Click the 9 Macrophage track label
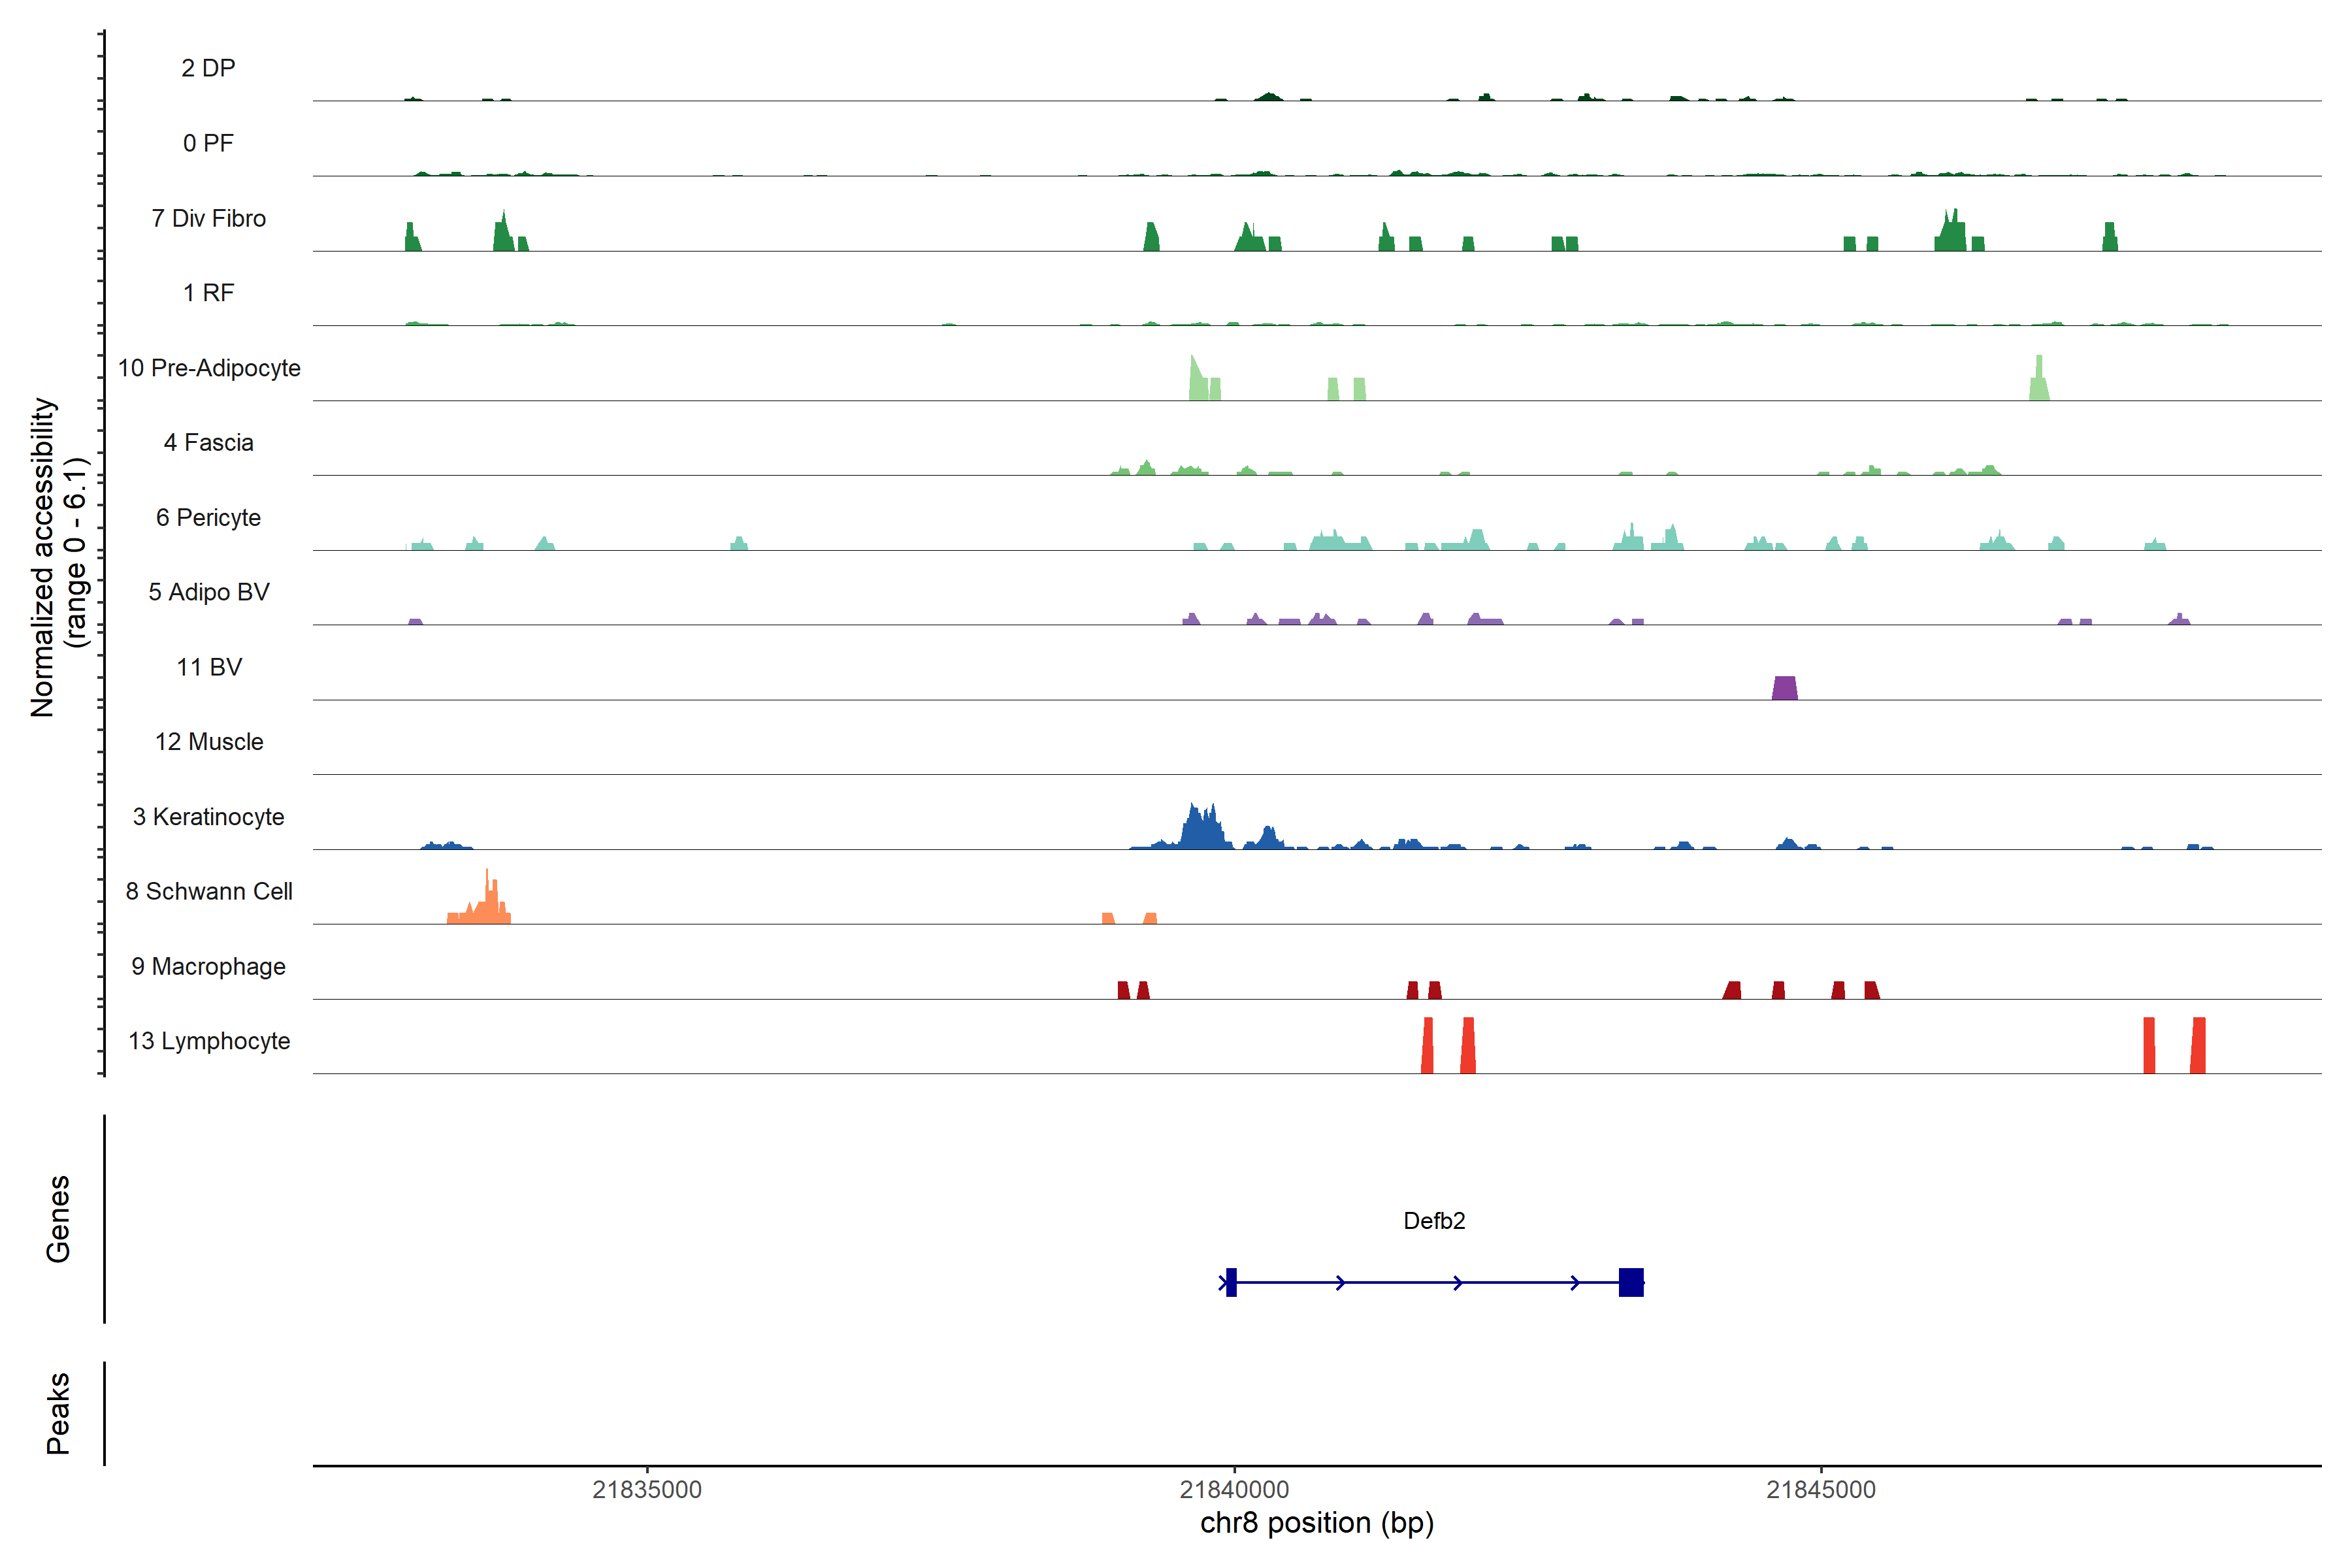 tap(209, 966)
